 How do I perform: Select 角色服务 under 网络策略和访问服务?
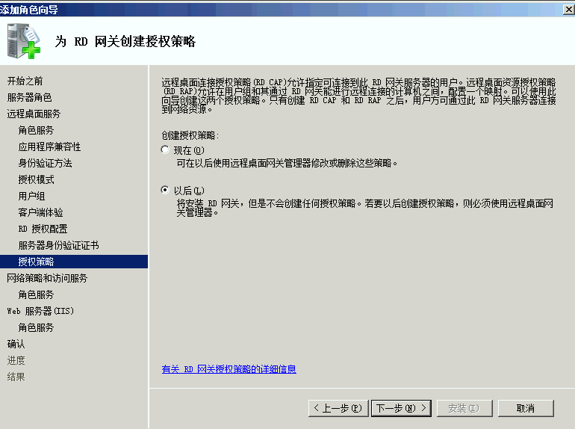36,294
